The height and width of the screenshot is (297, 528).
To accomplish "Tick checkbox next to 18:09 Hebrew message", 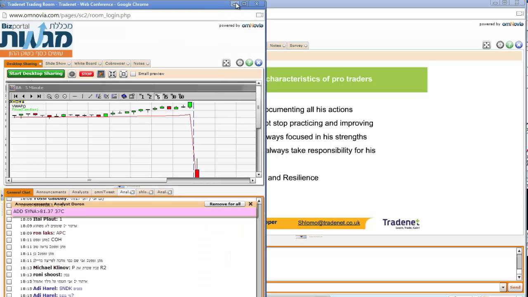I will pyautogui.click(x=9, y=226).
